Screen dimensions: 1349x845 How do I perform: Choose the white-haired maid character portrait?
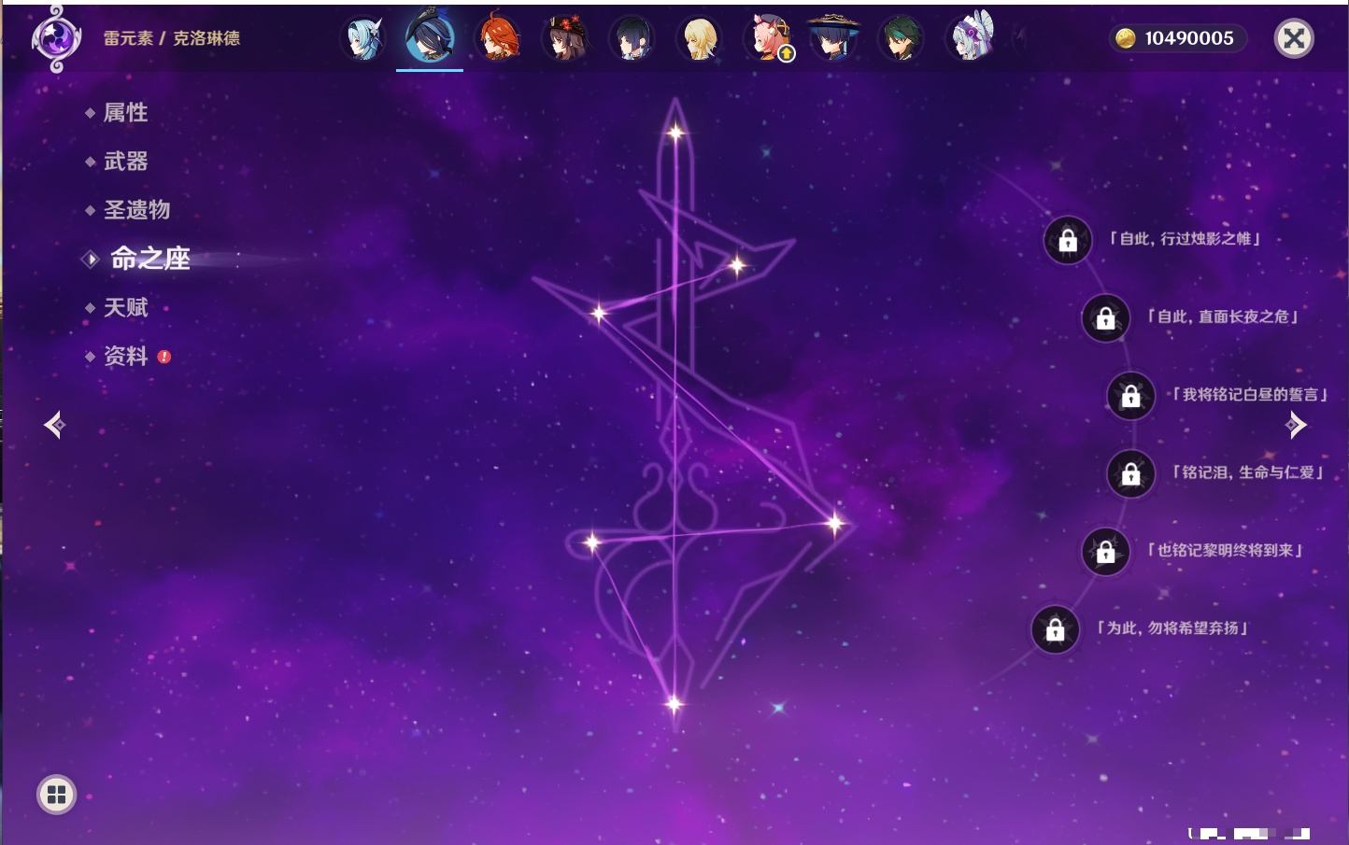pos(970,39)
